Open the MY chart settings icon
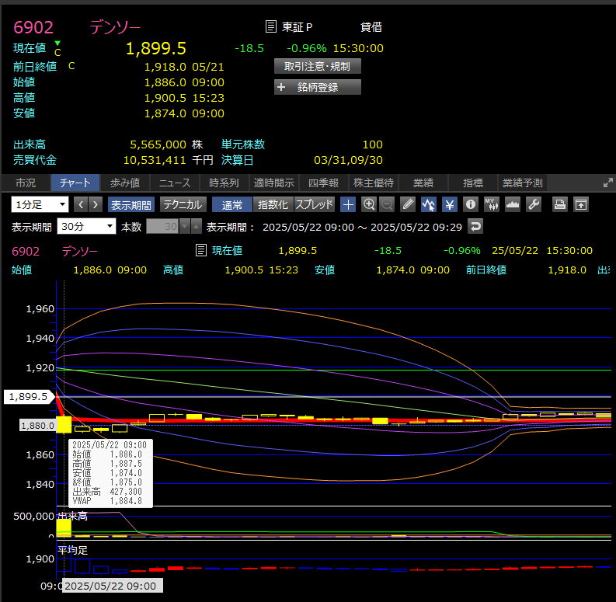The image size is (616, 602). (x=492, y=205)
